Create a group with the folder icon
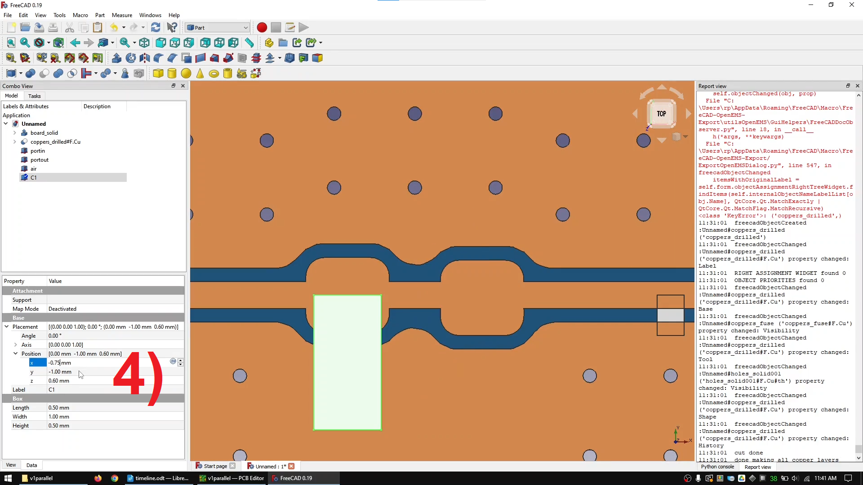Viewport: 863px width, 485px height. coord(283,43)
